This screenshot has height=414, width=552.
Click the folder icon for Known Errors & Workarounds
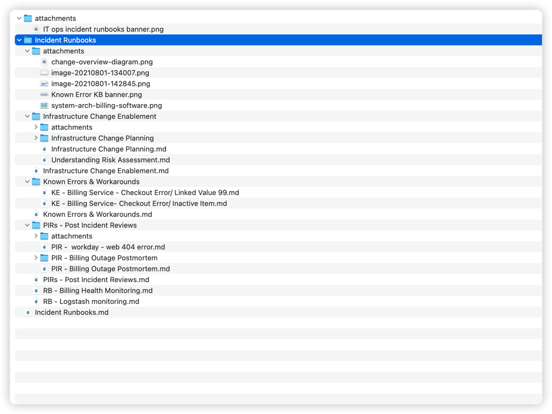[35, 181]
